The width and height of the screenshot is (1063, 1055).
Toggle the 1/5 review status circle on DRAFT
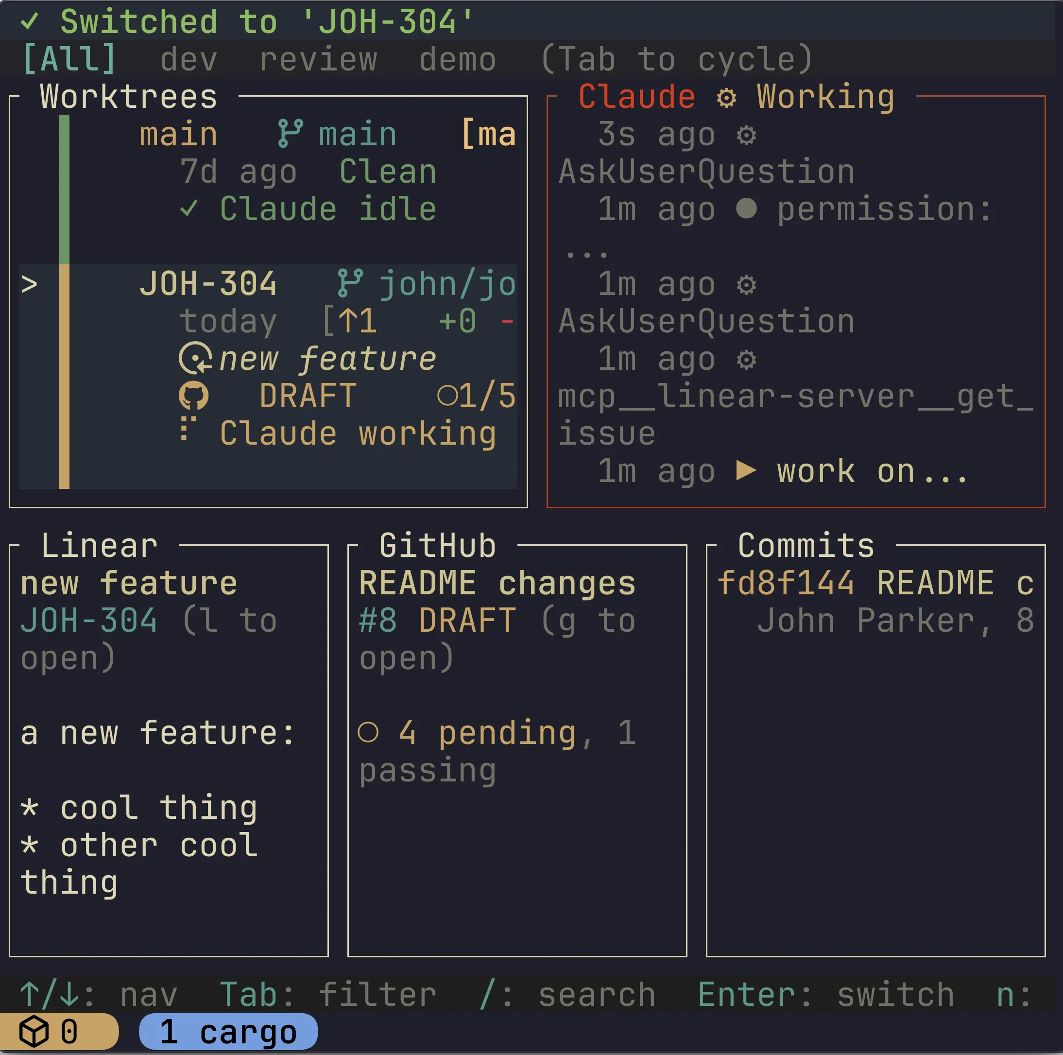click(447, 395)
